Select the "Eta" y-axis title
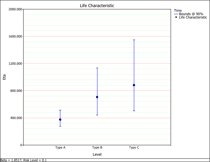 [4, 77]
